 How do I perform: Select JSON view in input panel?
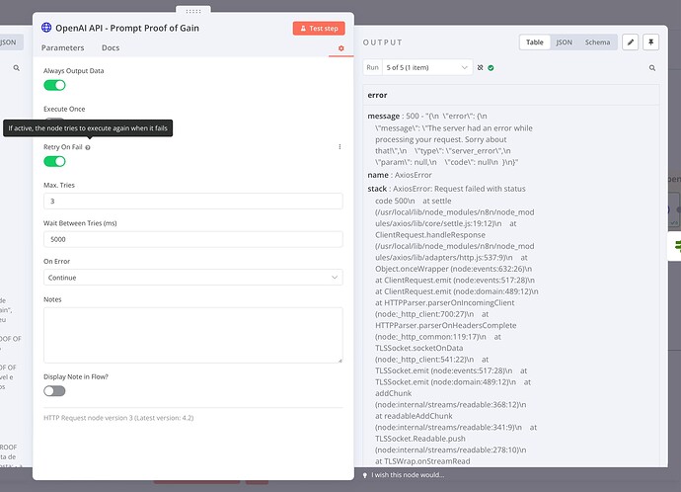8,42
